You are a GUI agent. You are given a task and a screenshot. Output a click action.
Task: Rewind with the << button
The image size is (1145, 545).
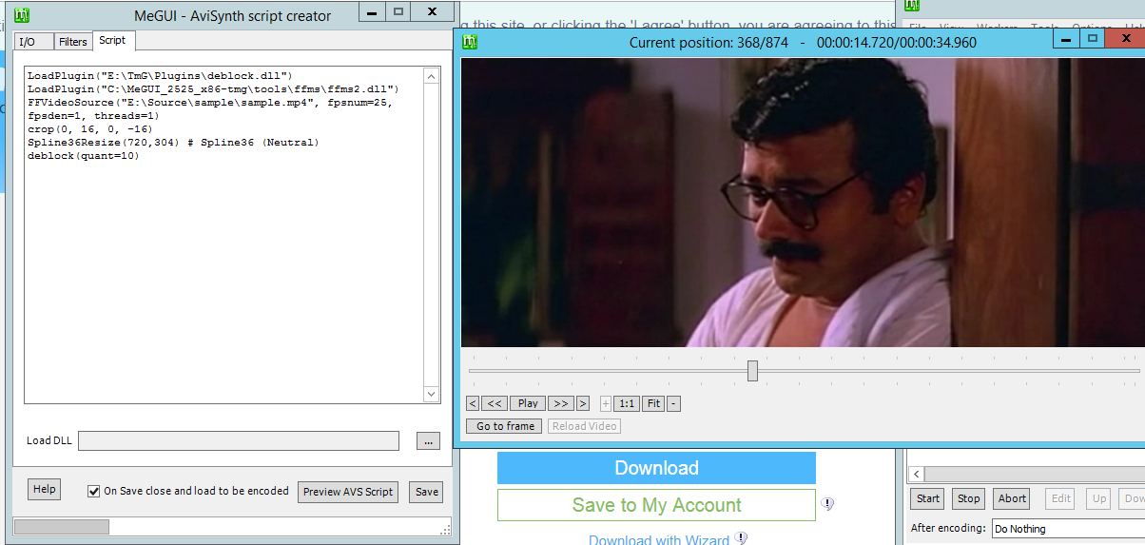pyautogui.click(x=495, y=403)
